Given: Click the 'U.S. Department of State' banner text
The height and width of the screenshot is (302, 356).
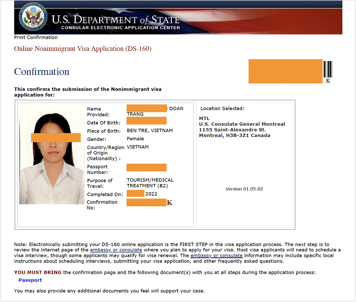Looking at the screenshot, I should [115, 20].
